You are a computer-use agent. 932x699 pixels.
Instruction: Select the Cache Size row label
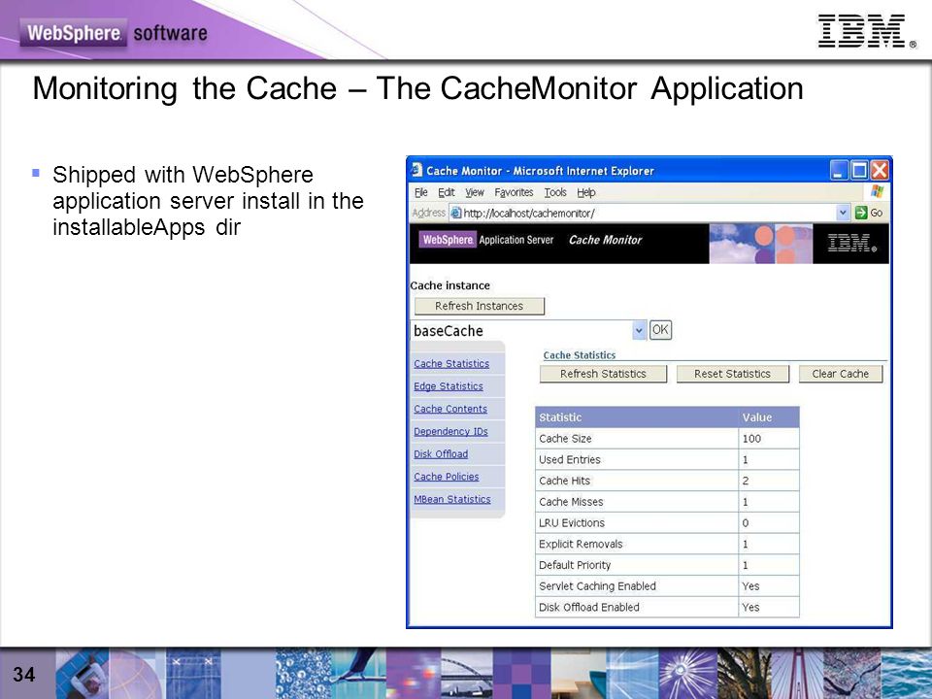(565, 439)
